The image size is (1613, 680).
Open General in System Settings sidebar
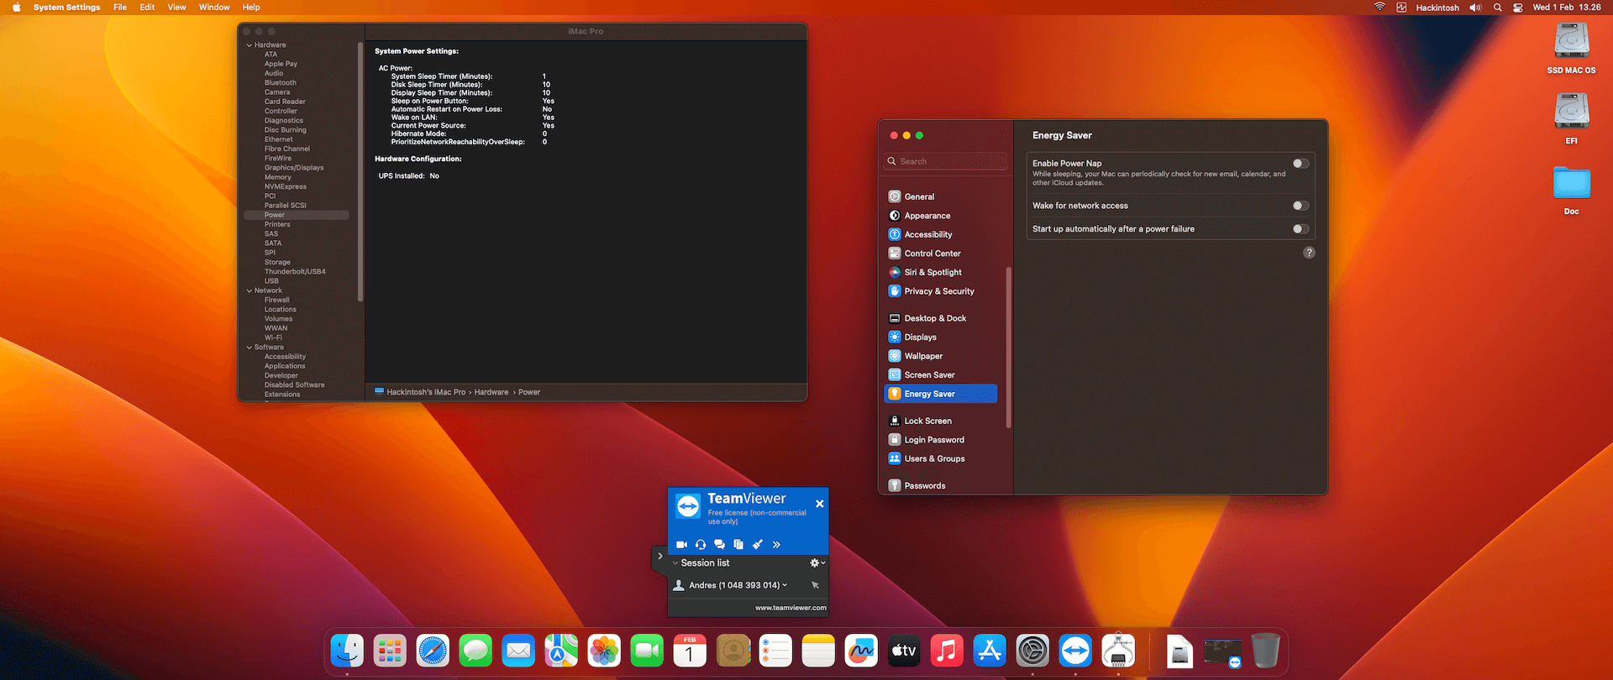point(941,197)
